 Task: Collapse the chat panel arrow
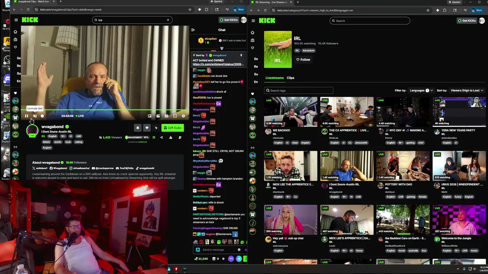click(193, 30)
